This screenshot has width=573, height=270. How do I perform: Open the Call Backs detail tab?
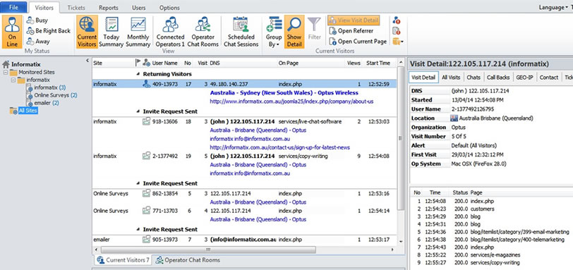point(498,78)
